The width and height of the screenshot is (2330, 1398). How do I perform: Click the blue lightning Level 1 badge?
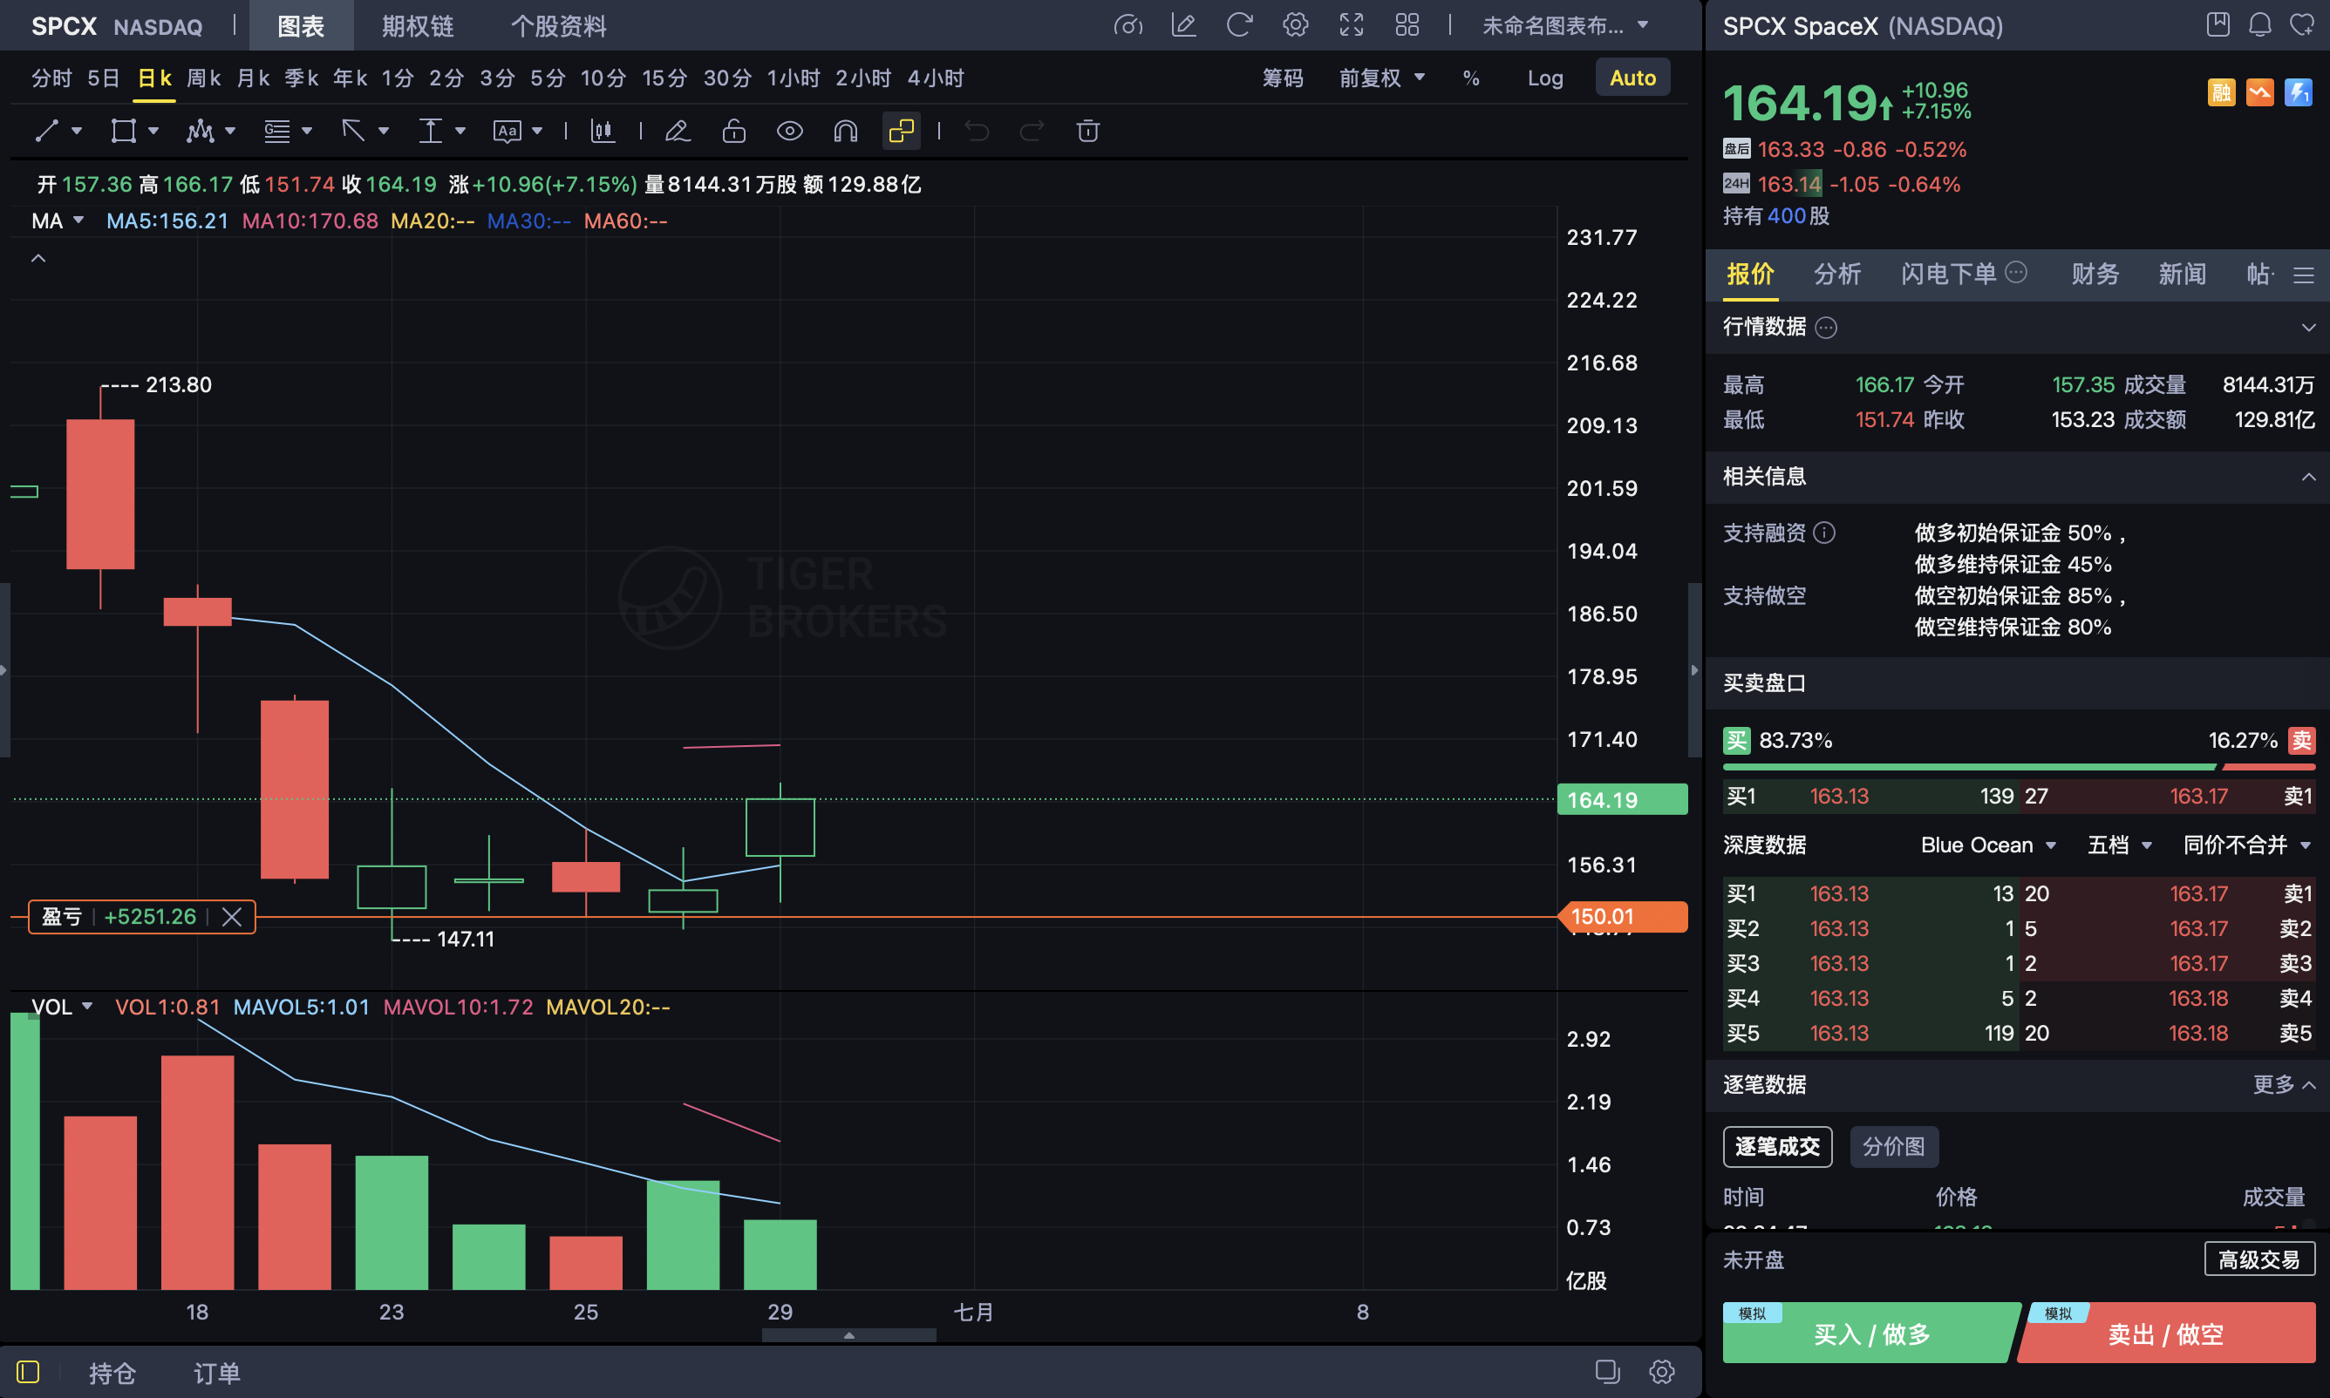click(2299, 92)
